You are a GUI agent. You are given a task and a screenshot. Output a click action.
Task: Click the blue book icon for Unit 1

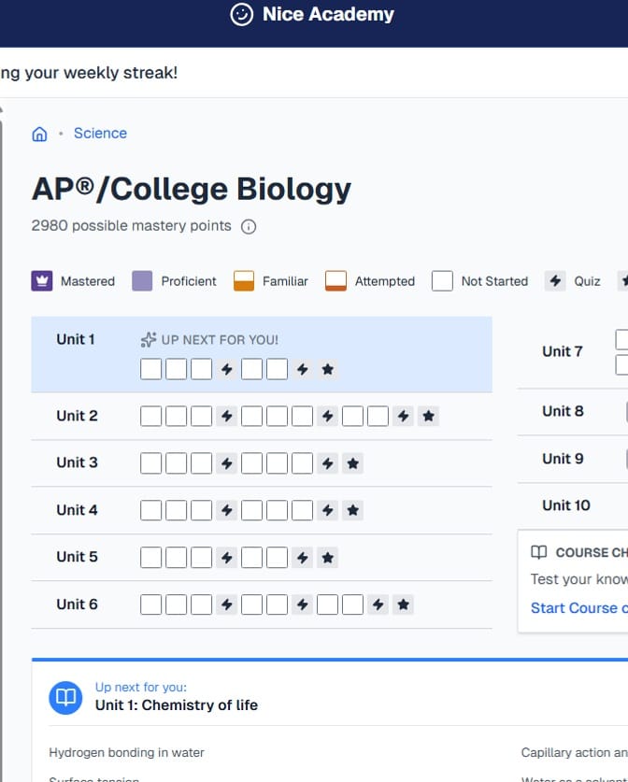[65, 697]
